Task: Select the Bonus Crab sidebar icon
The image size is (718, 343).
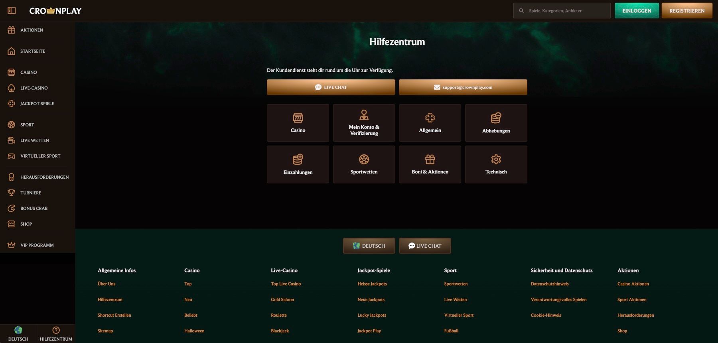Action: click(x=12, y=208)
